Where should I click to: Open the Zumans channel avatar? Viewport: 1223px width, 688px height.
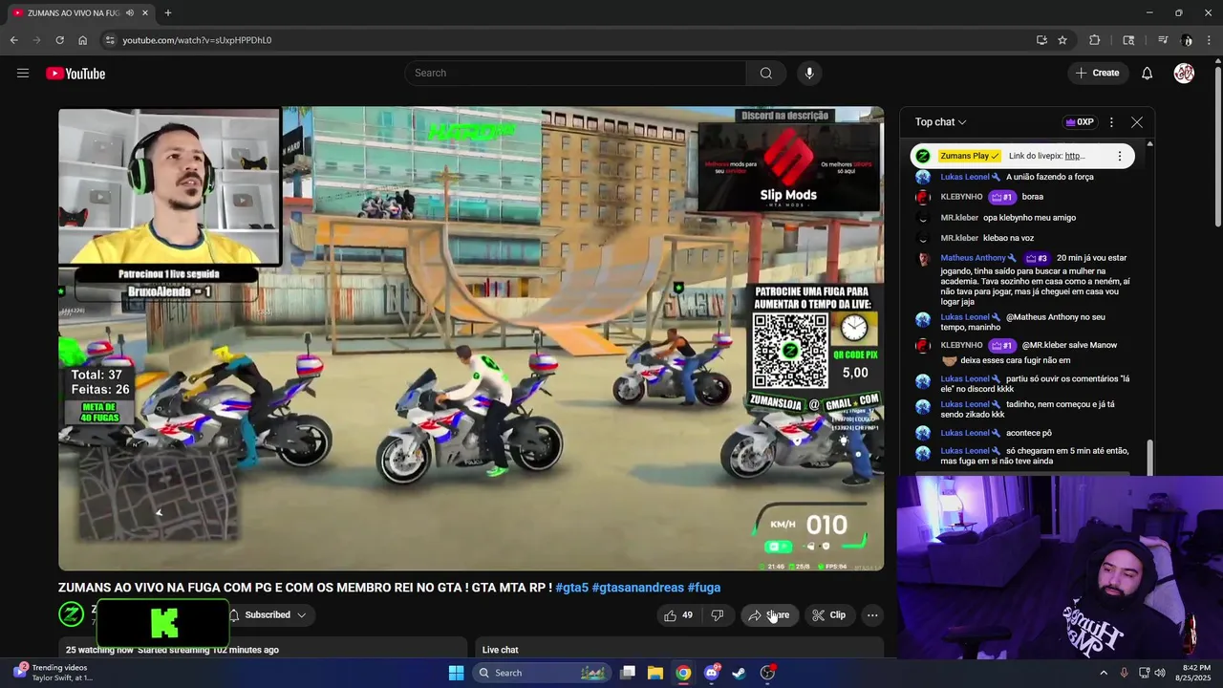72,614
